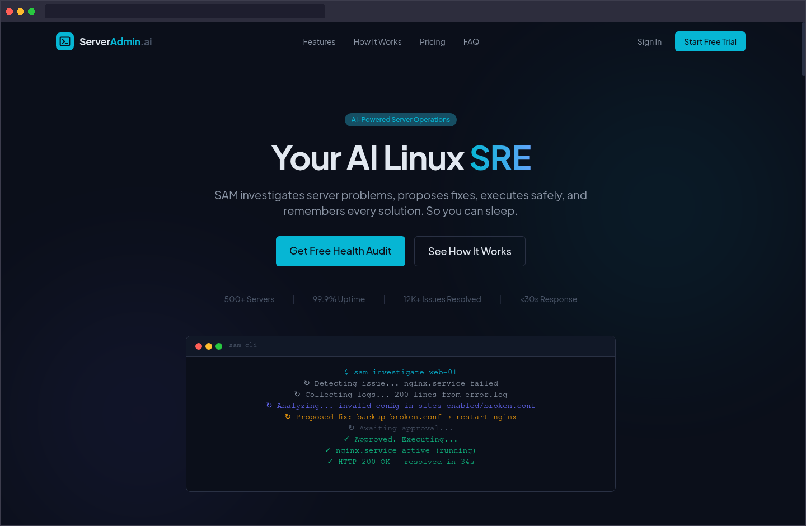Click the ServerAdmin.ai brand name text
Viewport: 806px width, 526px height.
coord(115,41)
